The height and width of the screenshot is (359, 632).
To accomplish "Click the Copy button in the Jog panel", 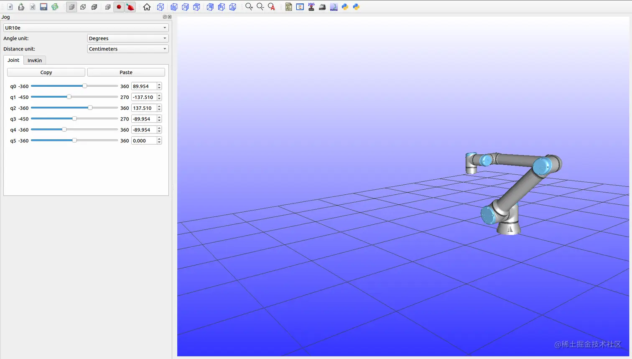I will click(46, 72).
